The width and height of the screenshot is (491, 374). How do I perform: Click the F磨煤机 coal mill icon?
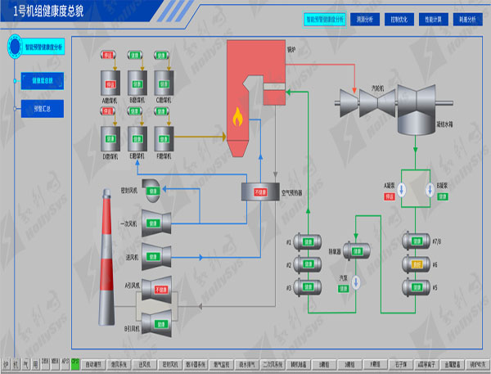tap(164, 139)
